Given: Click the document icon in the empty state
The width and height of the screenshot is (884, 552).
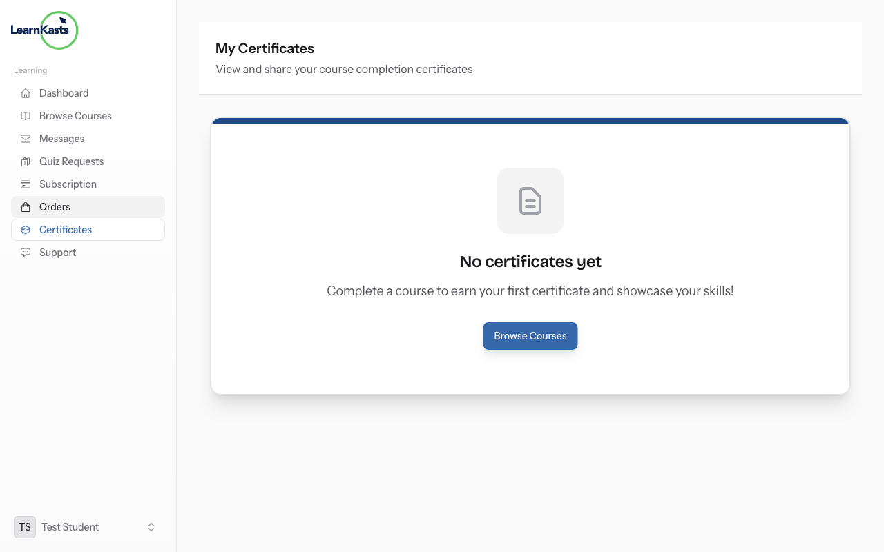Looking at the screenshot, I should tap(530, 201).
